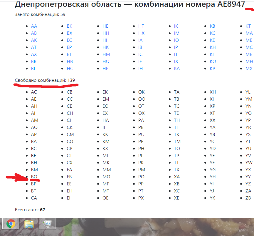Open the MC combination link

point(249,47)
